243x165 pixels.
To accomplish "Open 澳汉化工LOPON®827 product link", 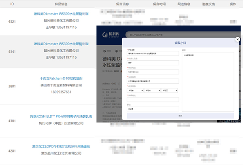I will click(61, 146).
